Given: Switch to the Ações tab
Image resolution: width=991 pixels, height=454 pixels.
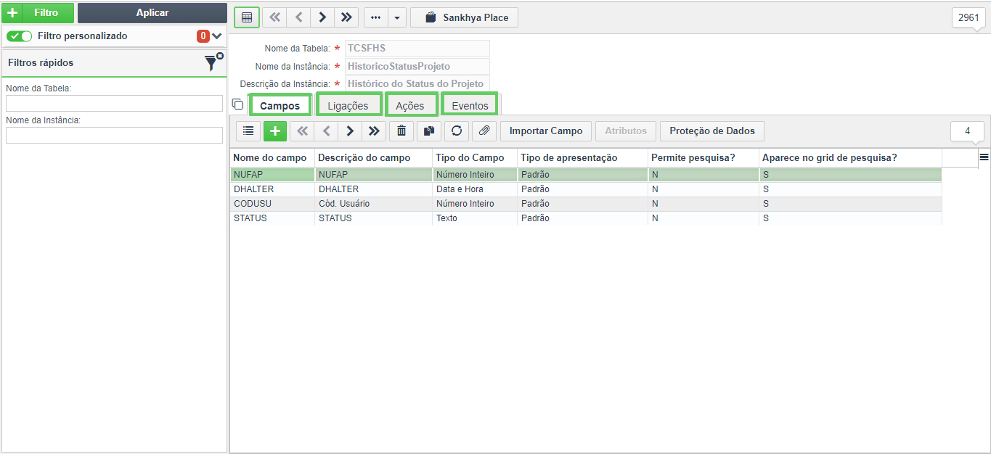Looking at the screenshot, I should (x=410, y=106).
